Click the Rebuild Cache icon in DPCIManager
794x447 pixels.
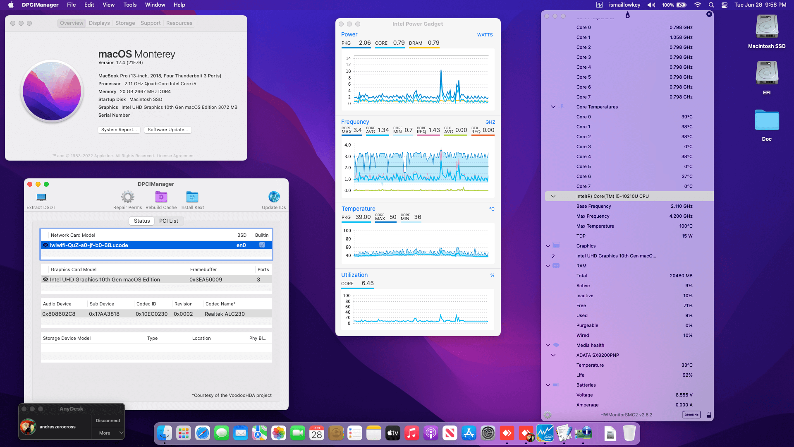coord(161,197)
